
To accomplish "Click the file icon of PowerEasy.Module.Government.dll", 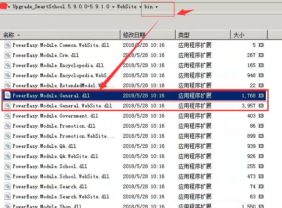I will tap(7, 116).
